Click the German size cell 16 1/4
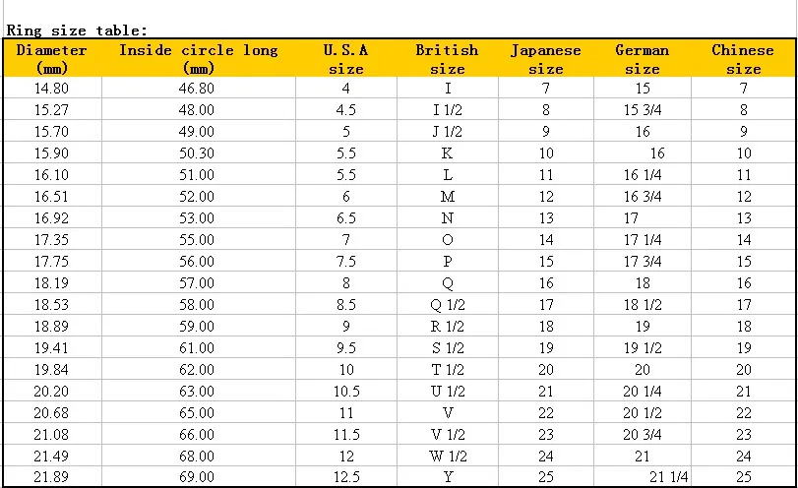The image size is (798, 488). coord(643,174)
